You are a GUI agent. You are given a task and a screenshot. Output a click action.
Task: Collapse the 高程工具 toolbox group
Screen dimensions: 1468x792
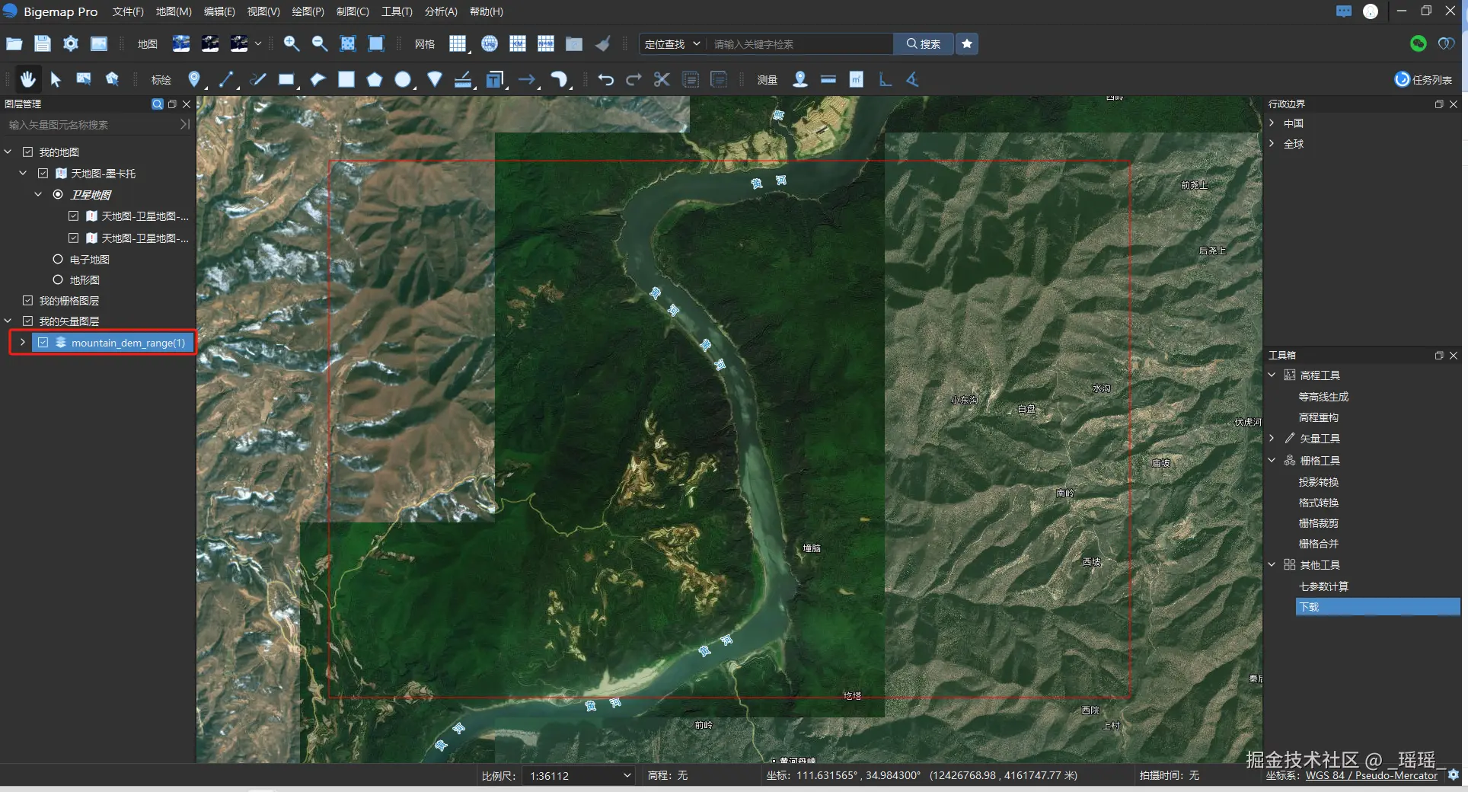(1272, 375)
